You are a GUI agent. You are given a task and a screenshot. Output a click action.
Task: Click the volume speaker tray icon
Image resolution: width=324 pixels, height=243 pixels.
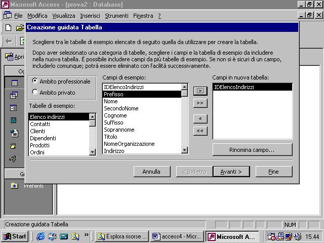click(297, 236)
